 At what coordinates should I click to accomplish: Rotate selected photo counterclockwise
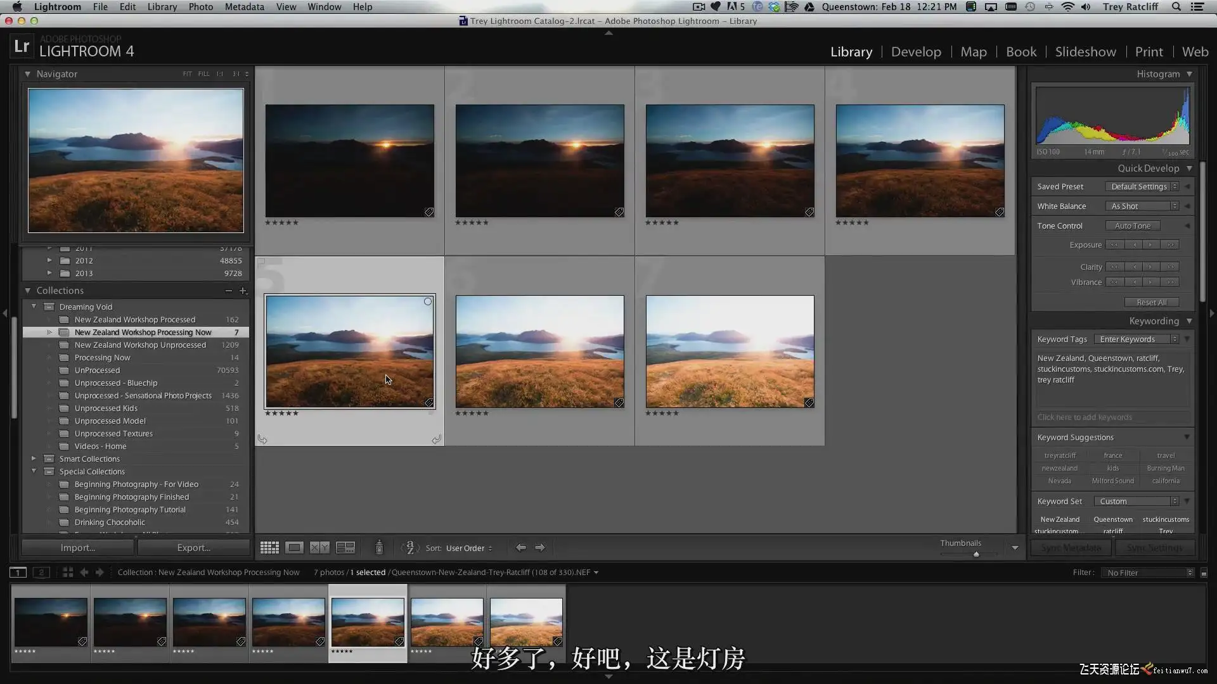pos(262,439)
